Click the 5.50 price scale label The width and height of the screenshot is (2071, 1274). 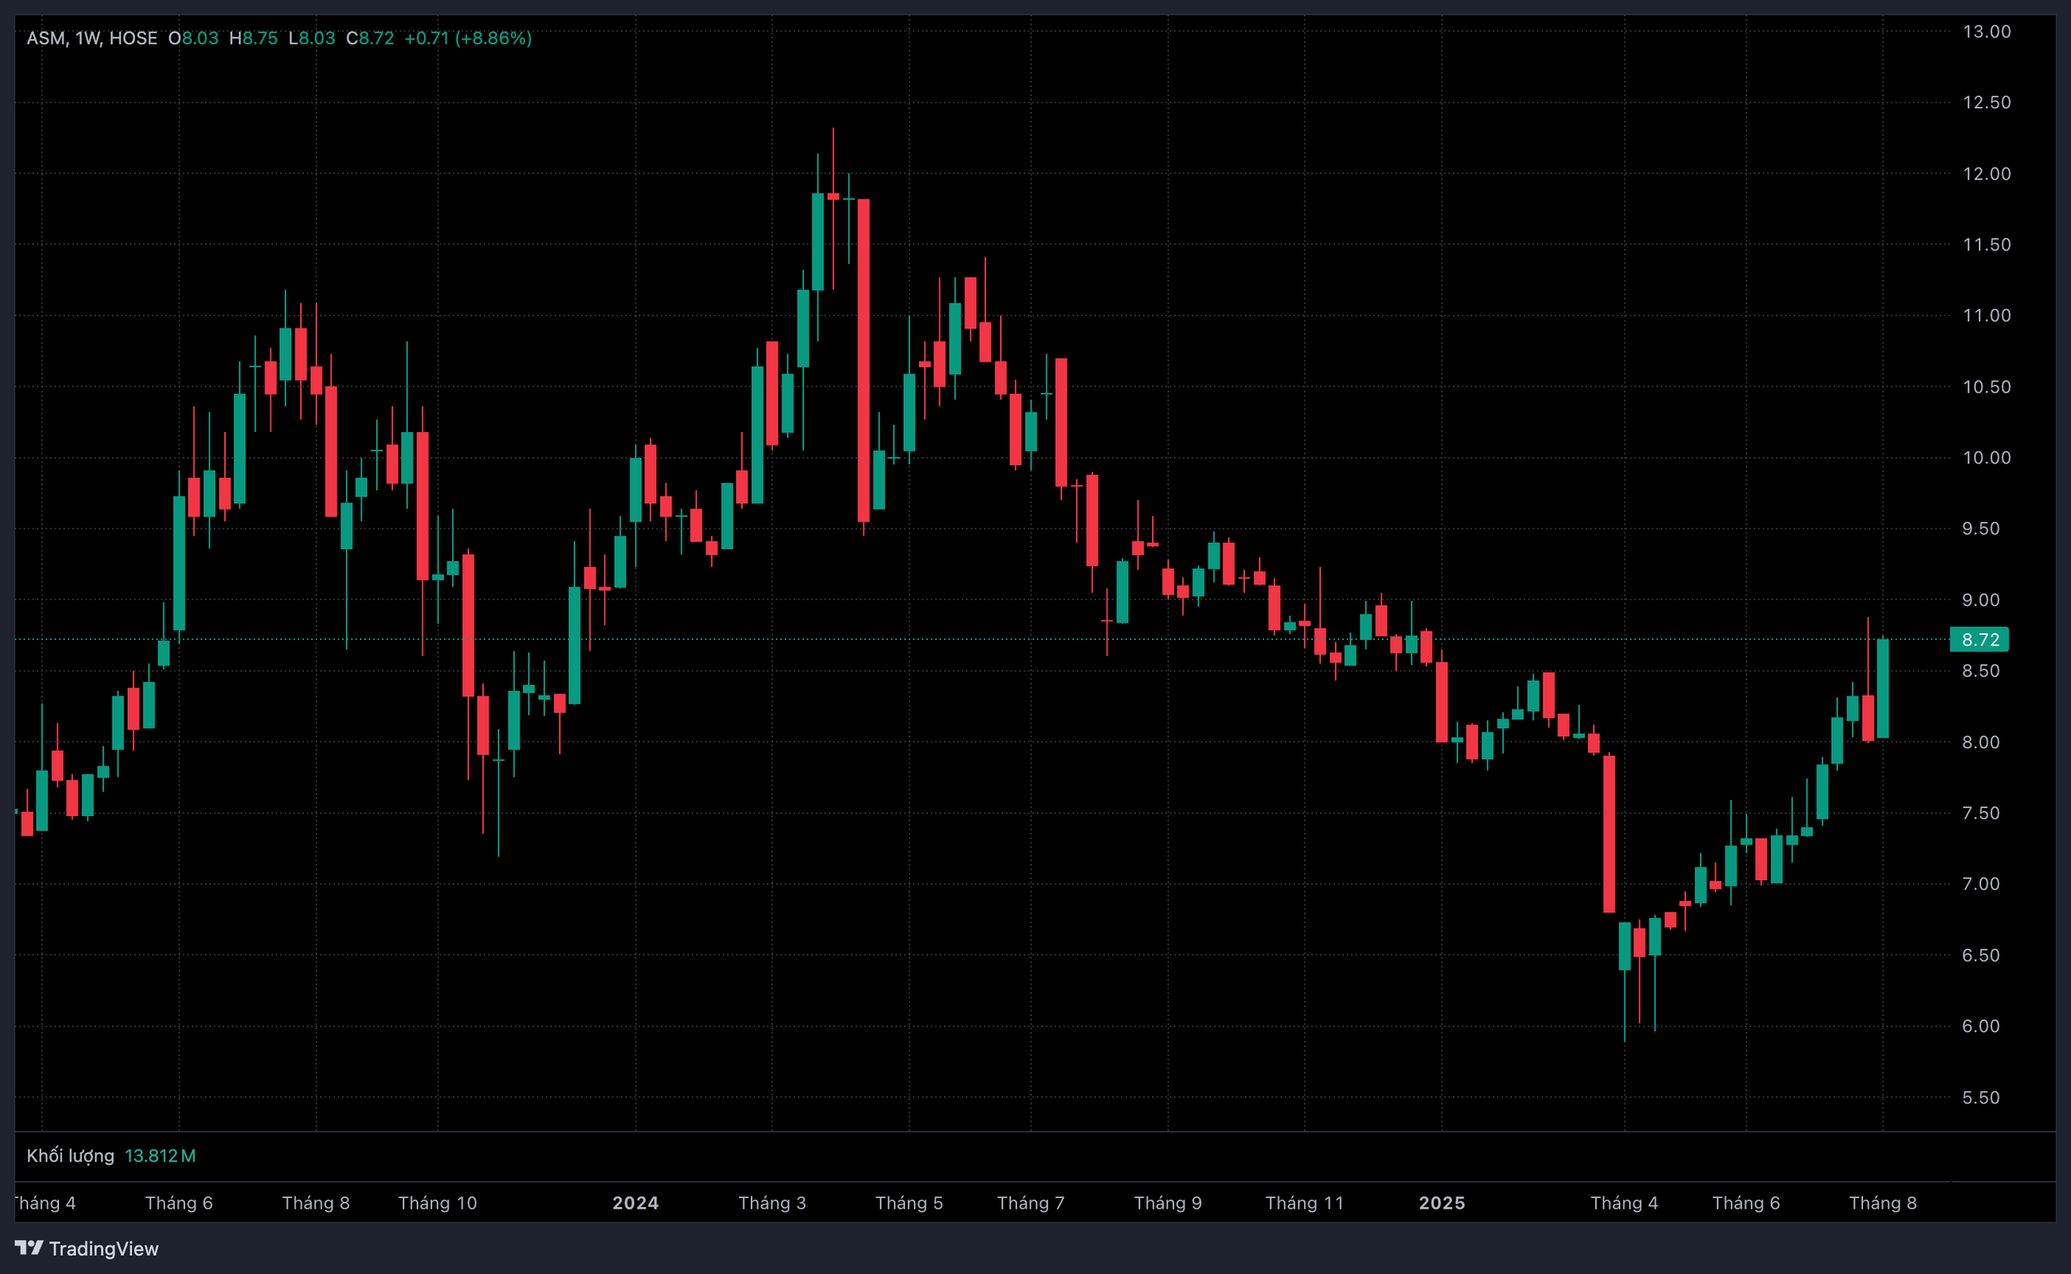pos(1980,1097)
